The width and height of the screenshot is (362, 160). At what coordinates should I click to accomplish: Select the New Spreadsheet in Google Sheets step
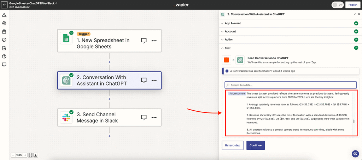tap(109, 41)
